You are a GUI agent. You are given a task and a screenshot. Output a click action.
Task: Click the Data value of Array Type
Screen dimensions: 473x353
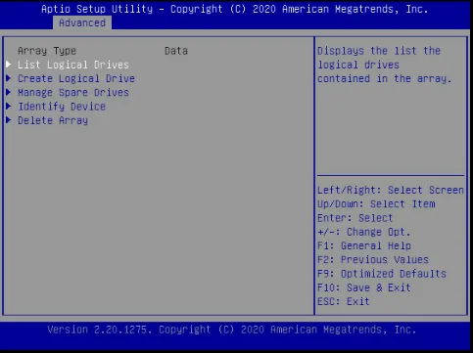pos(176,51)
